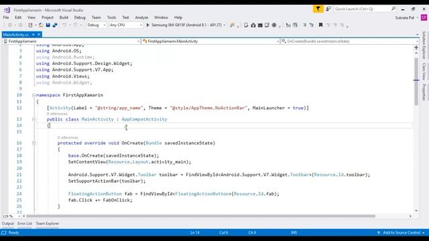Open the FirstAppXamarin.MainActivity class dropdown
Screen dimensions: 429x241
click(210, 42)
